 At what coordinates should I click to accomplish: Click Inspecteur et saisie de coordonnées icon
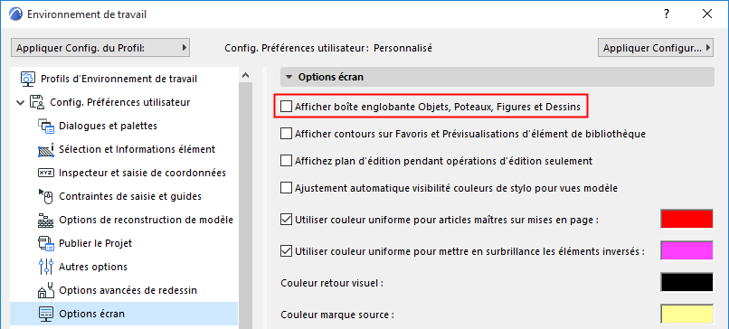click(x=46, y=173)
